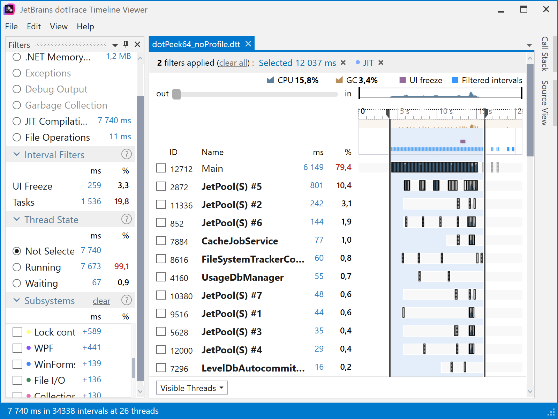Open the Filters panel options dropdown arrow

coord(115,45)
